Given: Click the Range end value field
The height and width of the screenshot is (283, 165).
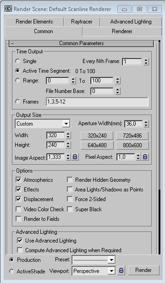Looking at the screenshot, I should click(102, 81).
